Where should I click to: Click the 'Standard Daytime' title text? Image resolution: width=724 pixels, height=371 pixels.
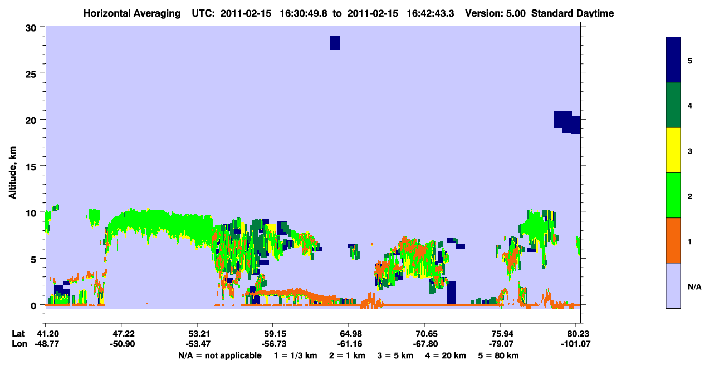[x=573, y=13]
